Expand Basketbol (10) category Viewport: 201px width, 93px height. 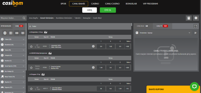click(13, 45)
